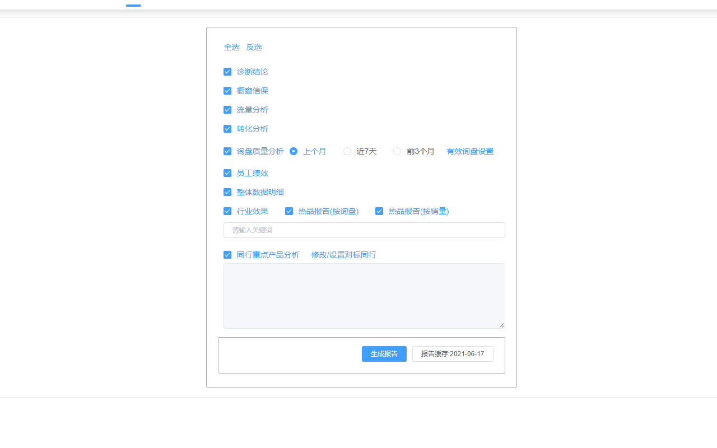Disable the 整体数据明细 option
The height and width of the screenshot is (448, 717).
[x=227, y=192]
